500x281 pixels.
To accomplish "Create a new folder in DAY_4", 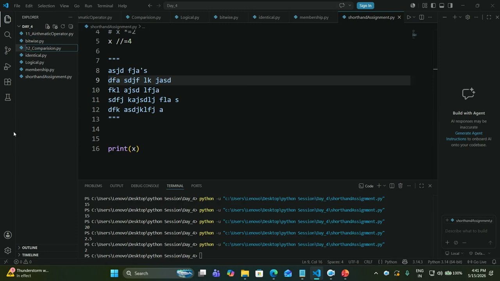I will click(x=55, y=27).
